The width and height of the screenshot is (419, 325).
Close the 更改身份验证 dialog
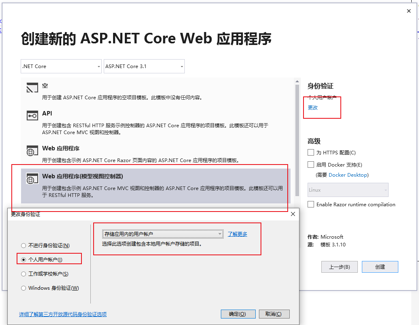pos(293,214)
